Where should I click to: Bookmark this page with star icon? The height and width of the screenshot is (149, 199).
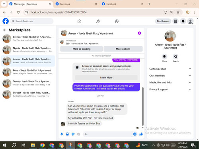point(178,12)
